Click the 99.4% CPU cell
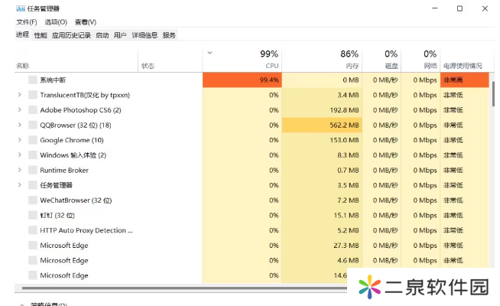500x306 pixels. [242, 80]
